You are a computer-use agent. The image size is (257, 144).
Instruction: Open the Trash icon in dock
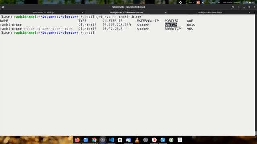(180, 140)
